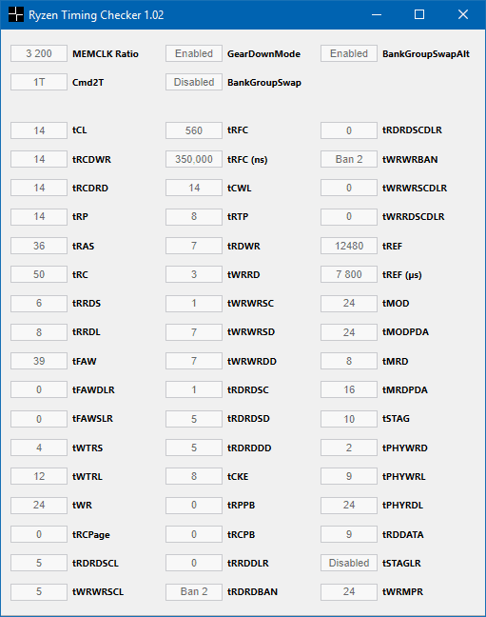
Task: Select the tRDRDBAN Ban 2 field
Action: [x=194, y=592]
